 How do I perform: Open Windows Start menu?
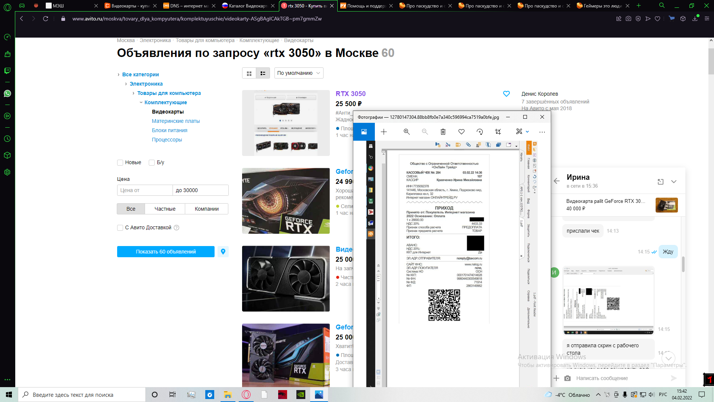click(x=9, y=395)
